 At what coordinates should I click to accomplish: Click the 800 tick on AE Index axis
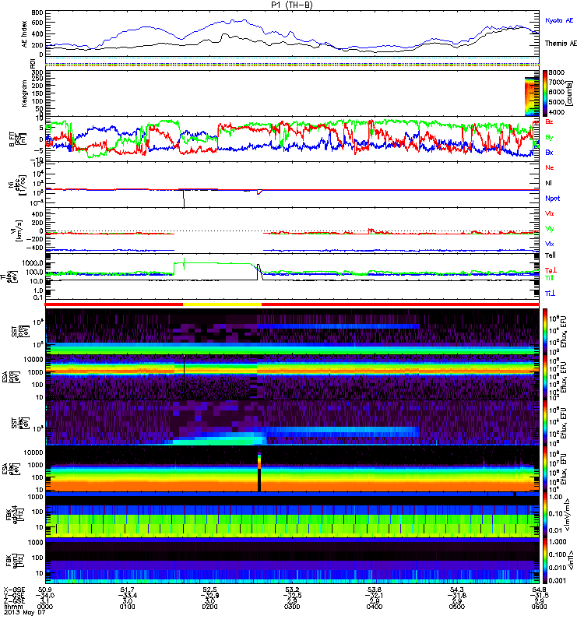[x=37, y=12]
